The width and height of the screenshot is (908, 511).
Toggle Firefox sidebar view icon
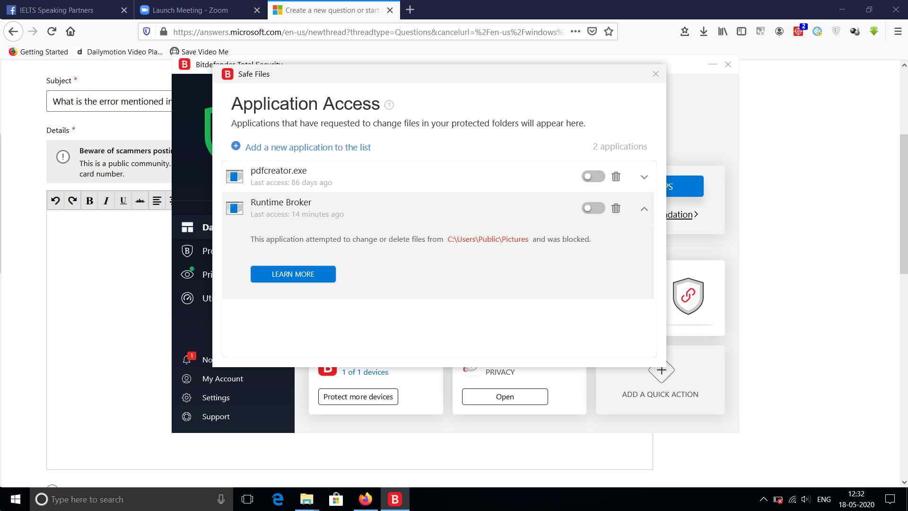tap(742, 32)
